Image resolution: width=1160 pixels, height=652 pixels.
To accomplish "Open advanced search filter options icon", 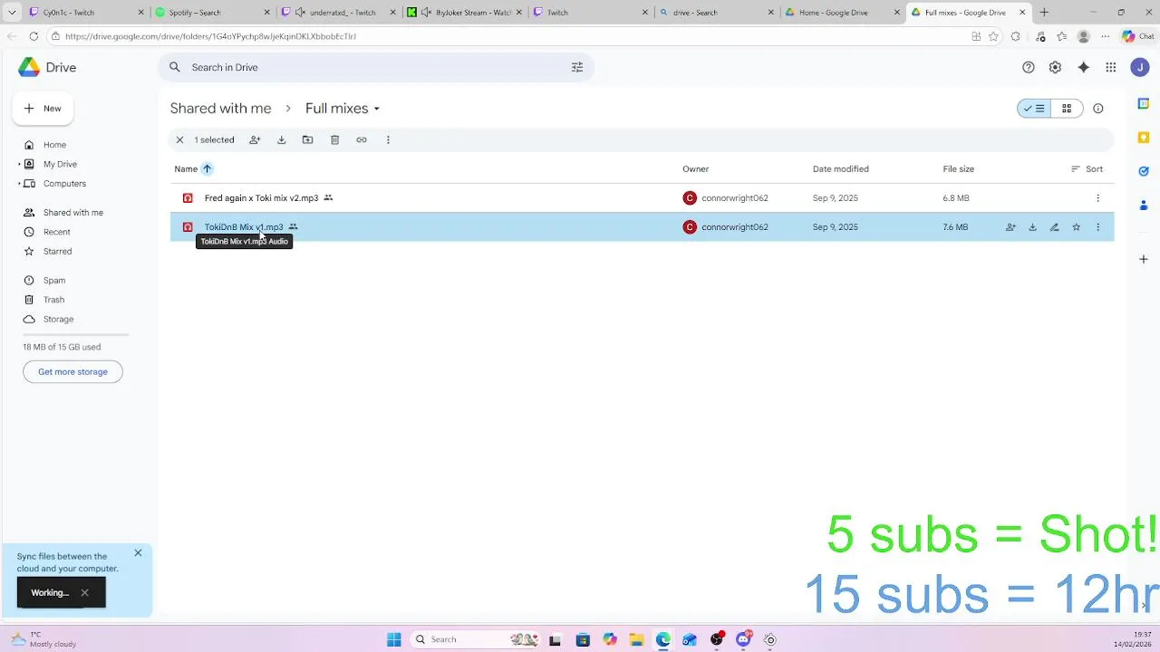I will point(577,67).
